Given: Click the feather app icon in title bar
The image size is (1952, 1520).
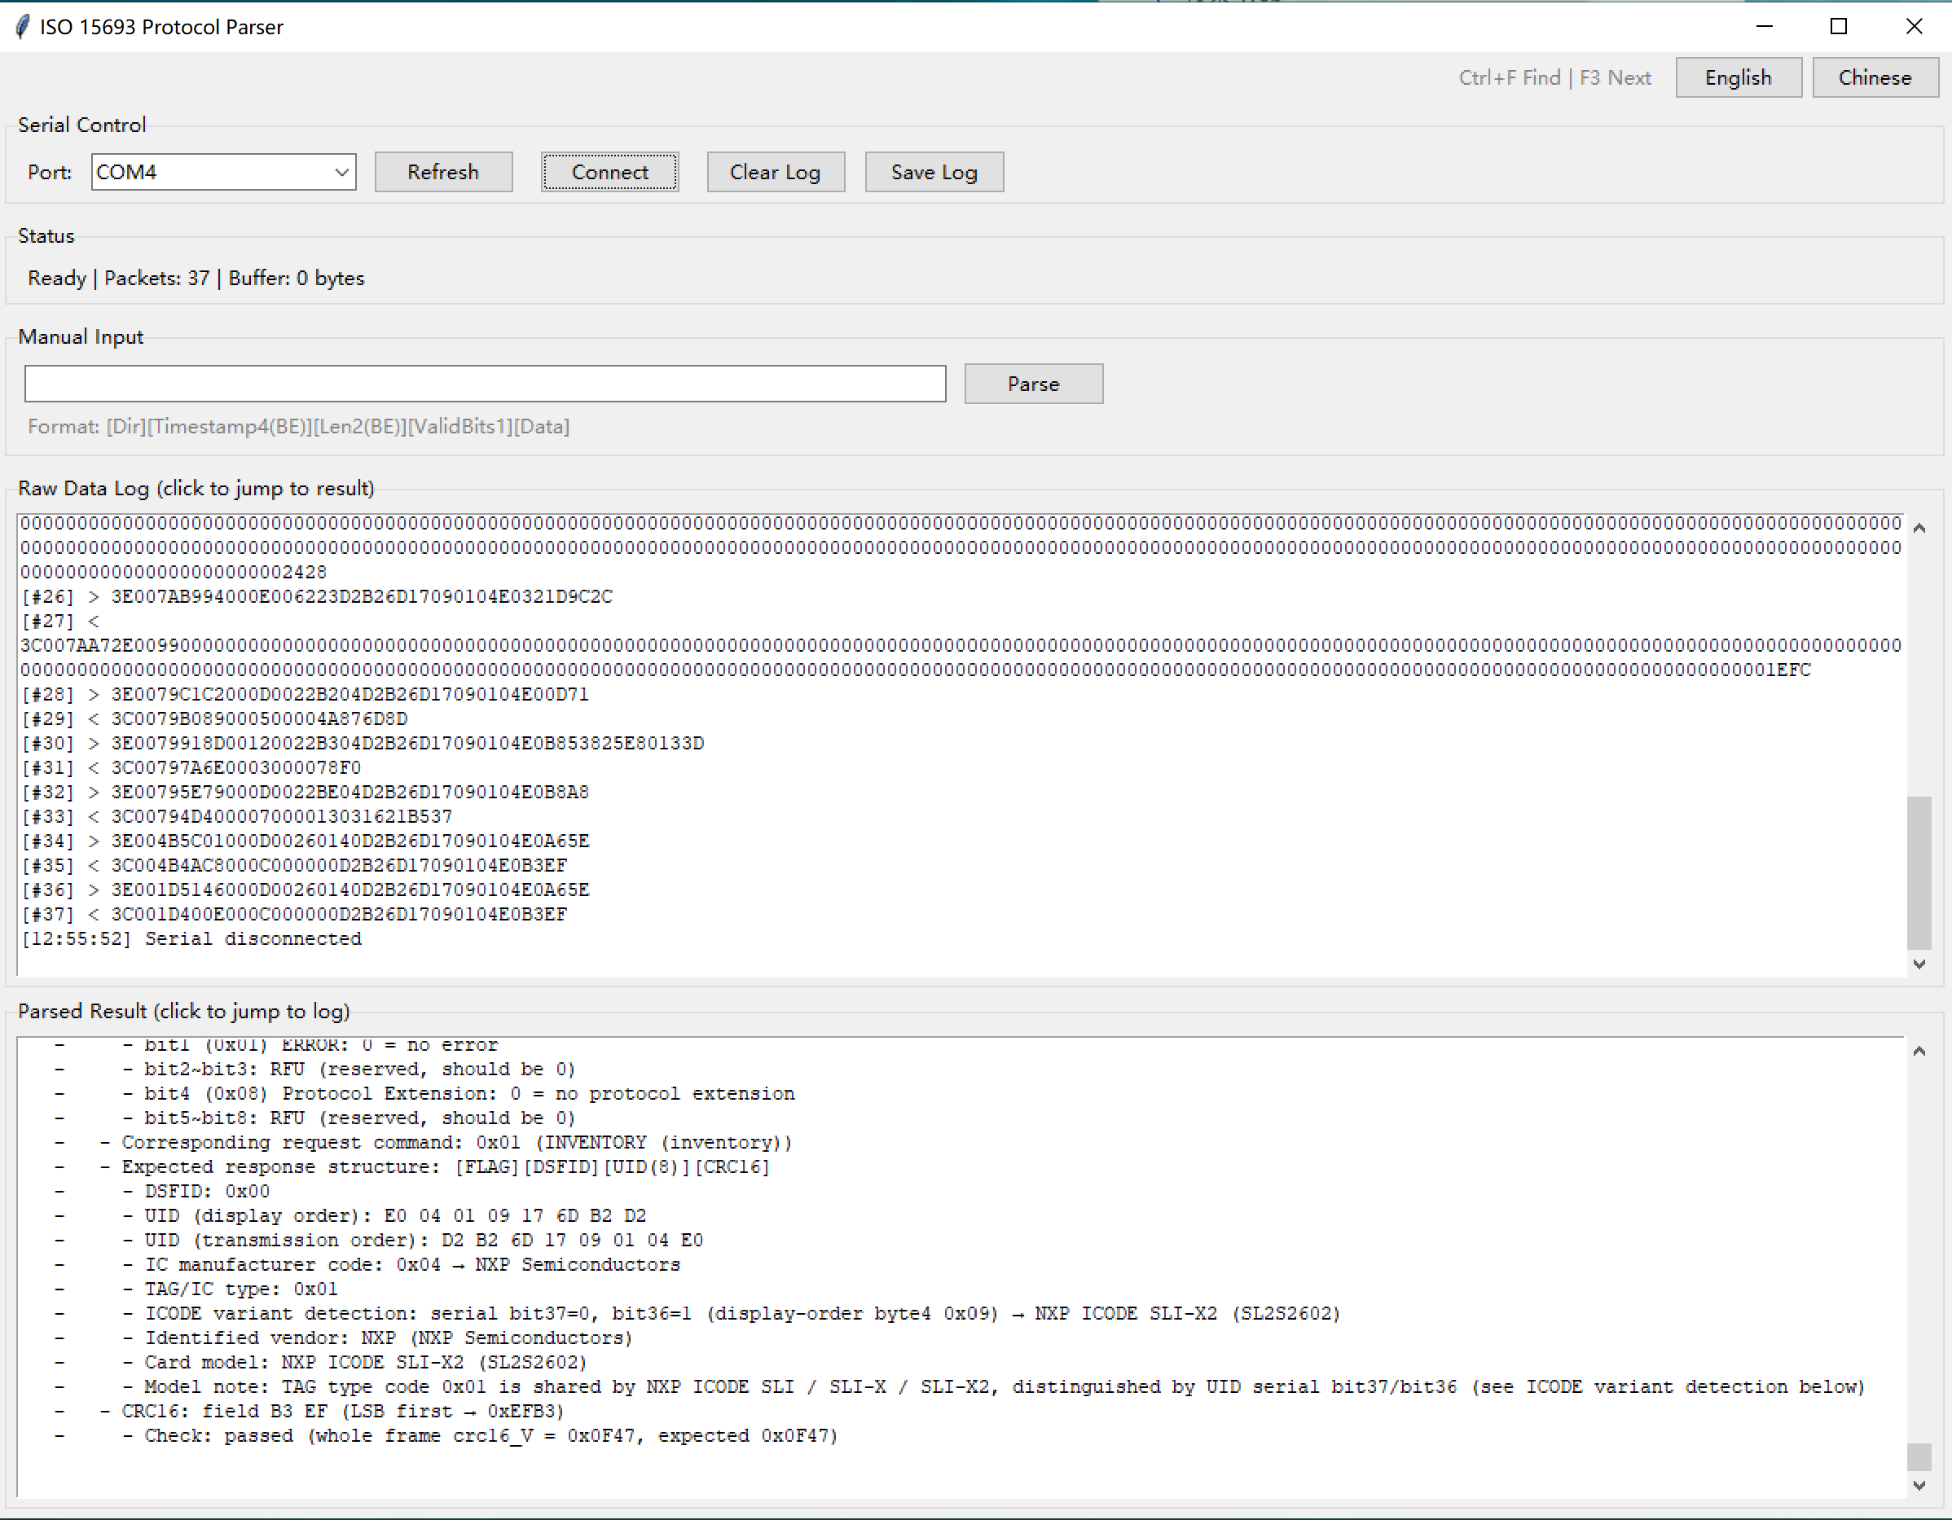Looking at the screenshot, I should click(22, 27).
